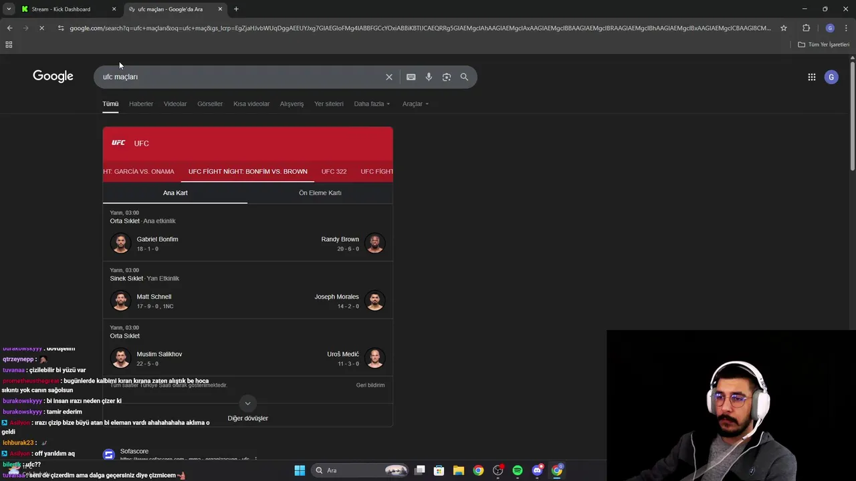The height and width of the screenshot is (481, 856).
Task: Open the Google apps grid
Action: (811, 77)
